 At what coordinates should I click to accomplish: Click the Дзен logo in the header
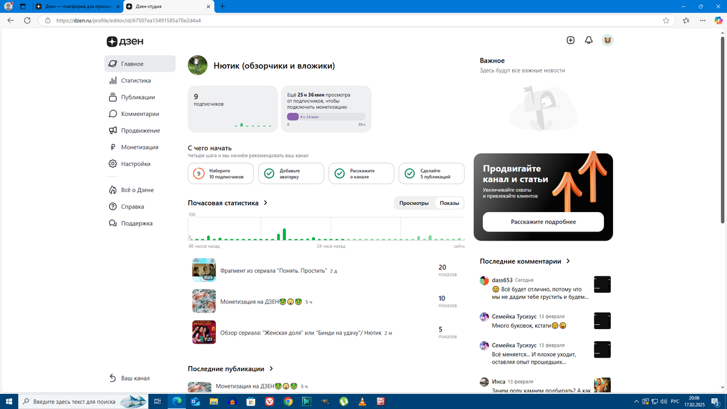tap(125, 41)
